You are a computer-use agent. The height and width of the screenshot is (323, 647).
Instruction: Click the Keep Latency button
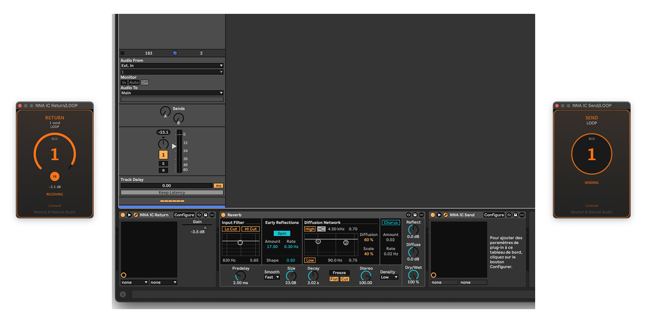172,192
